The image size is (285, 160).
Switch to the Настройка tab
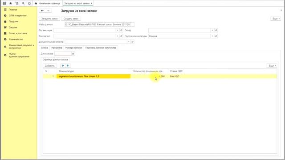coord(57,48)
